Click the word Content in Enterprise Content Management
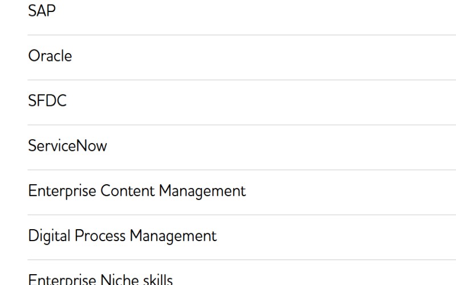456x285 pixels. click(x=128, y=191)
